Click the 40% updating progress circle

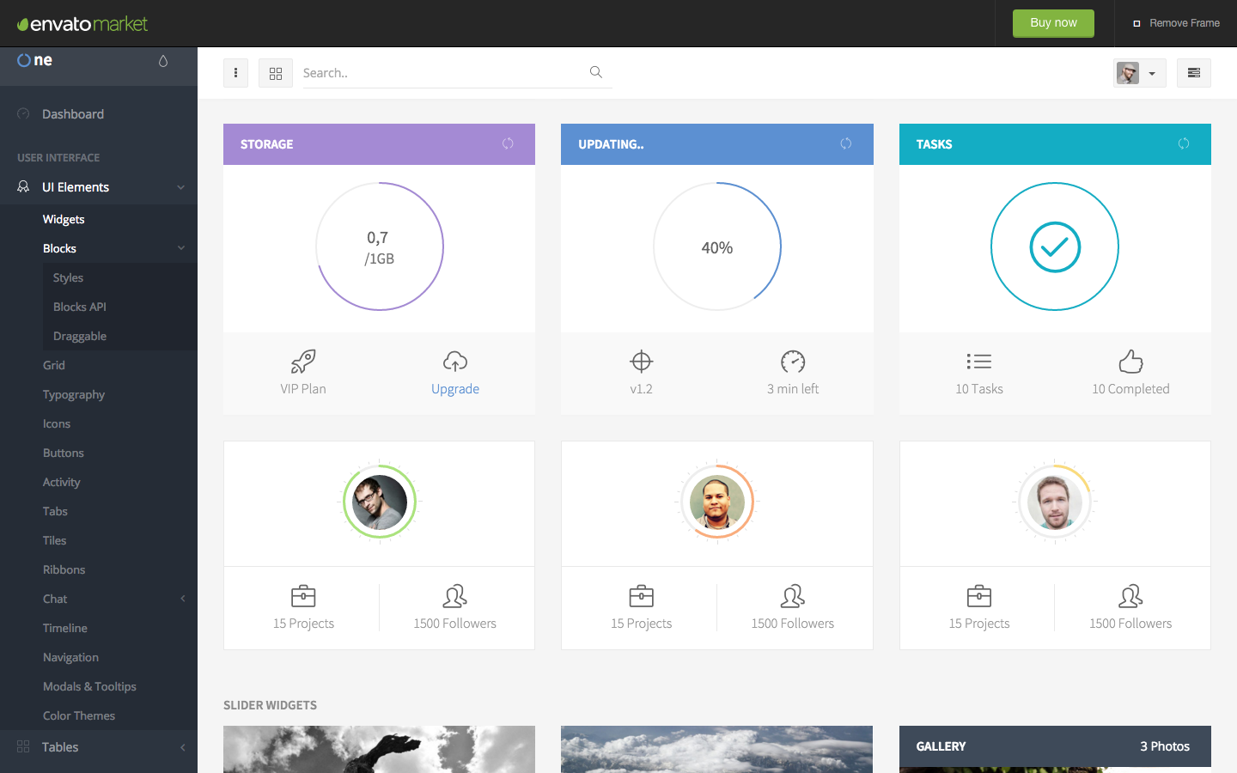point(717,247)
